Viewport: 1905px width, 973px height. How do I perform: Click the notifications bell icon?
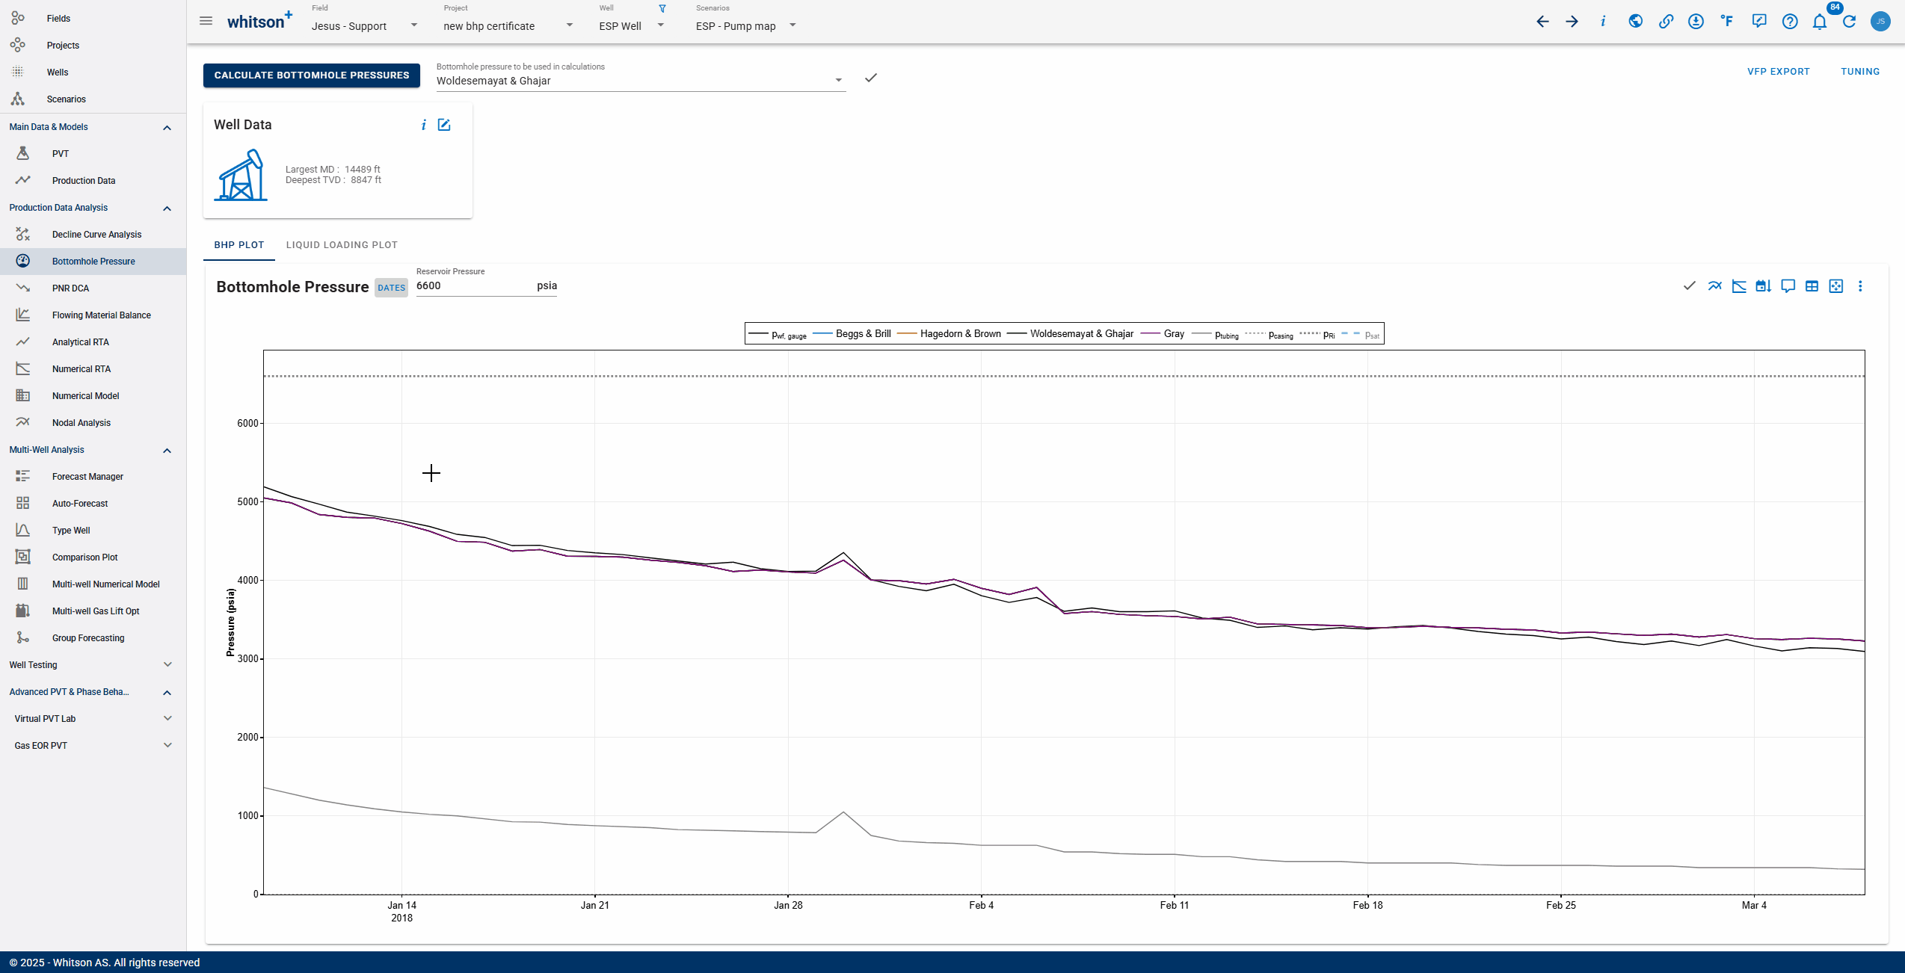coord(1819,22)
